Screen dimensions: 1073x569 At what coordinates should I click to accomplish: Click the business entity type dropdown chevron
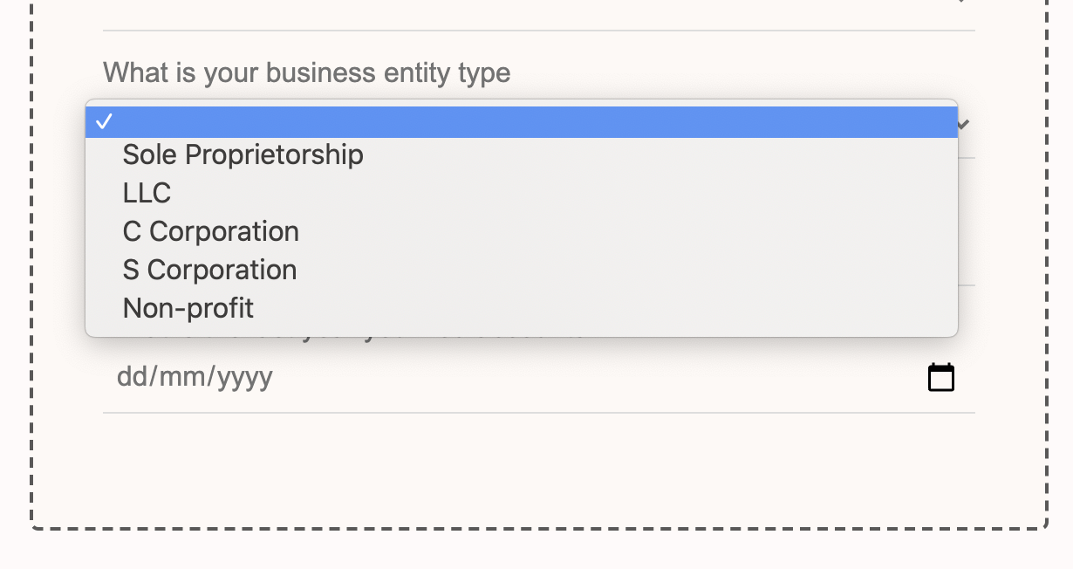tap(964, 125)
